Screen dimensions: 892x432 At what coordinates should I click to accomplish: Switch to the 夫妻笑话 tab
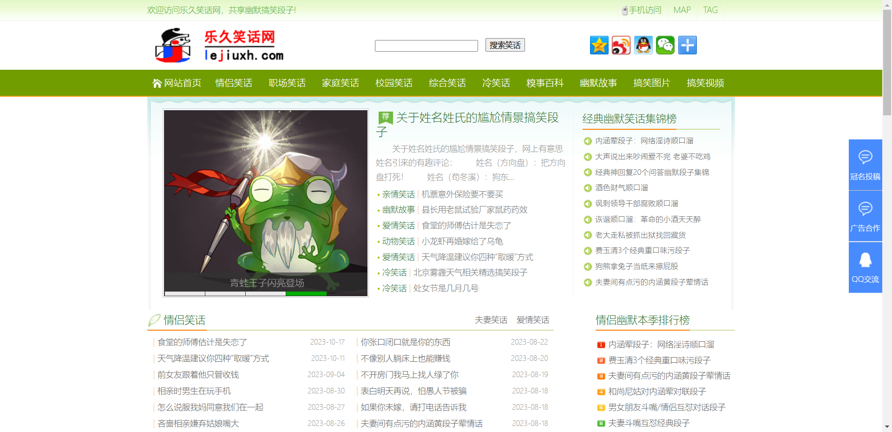coord(491,320)
